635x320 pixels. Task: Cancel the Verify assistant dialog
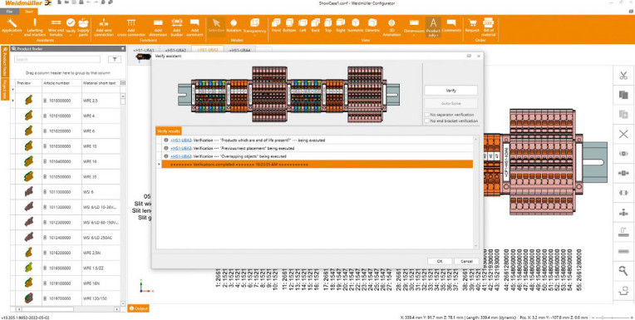pos(466,261)
